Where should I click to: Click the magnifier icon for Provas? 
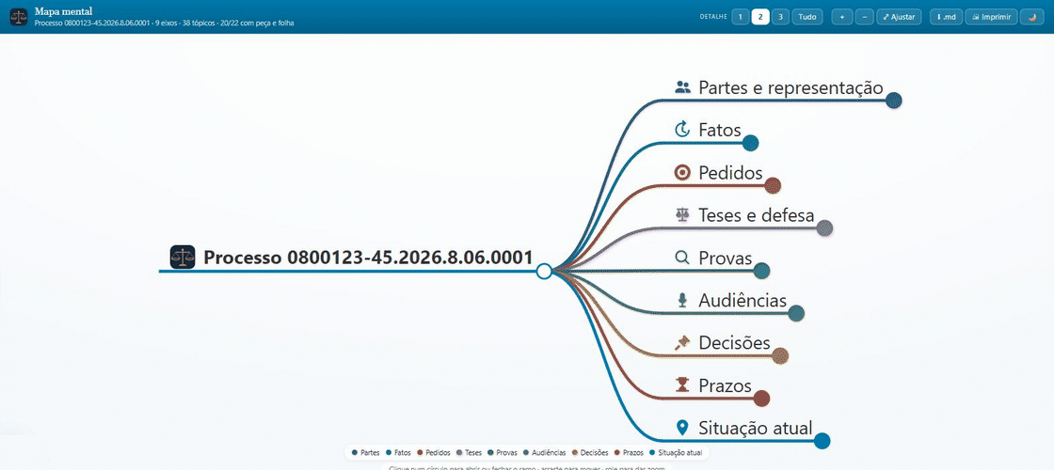(682, 258)
